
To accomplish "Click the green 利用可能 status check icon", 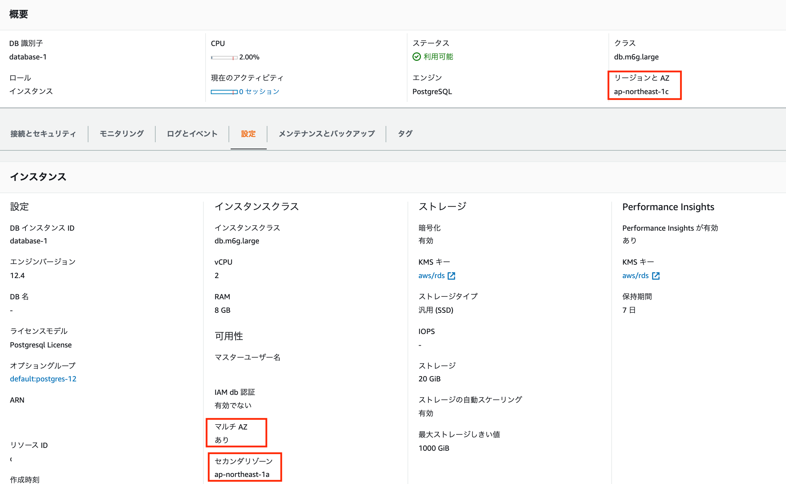I will pyautogui.click(x=417, y=57).
